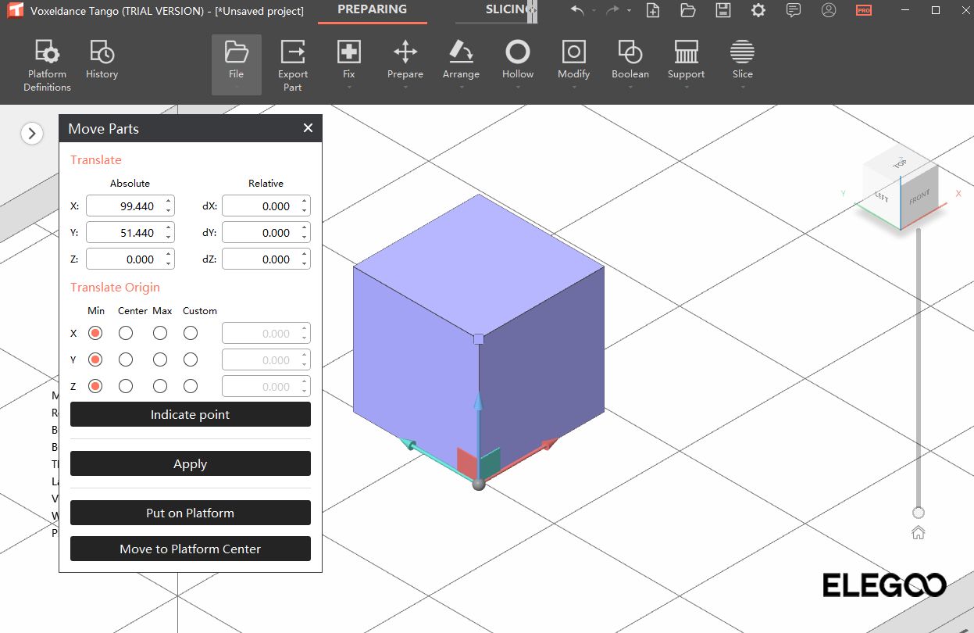Screen dimensions: 974x633
Task: Click Put on Platform button
Action: 191,513
